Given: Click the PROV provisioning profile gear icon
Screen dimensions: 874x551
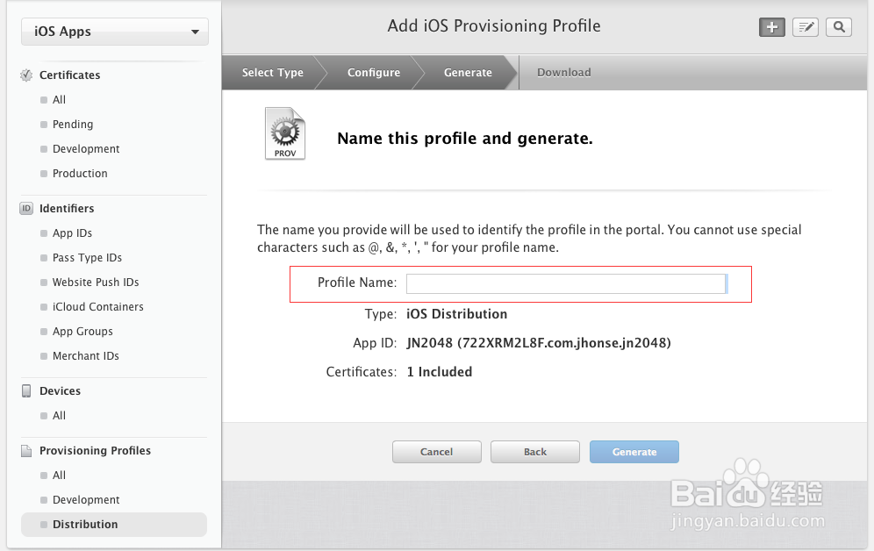Looking at the screenshot, I should 284,132.
